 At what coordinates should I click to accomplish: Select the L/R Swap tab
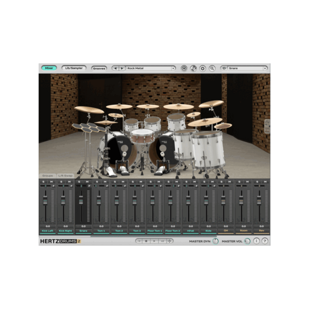tap(65, 176)
